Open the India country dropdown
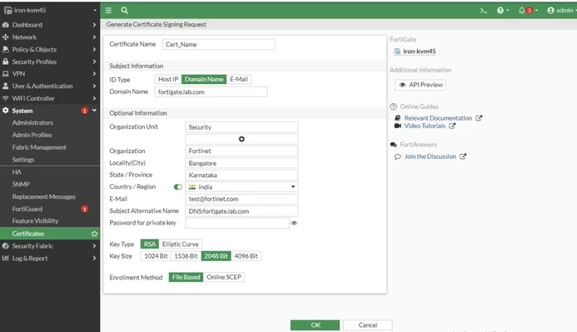This screenshot has height=332, width=577. click(x=241, y=186)
